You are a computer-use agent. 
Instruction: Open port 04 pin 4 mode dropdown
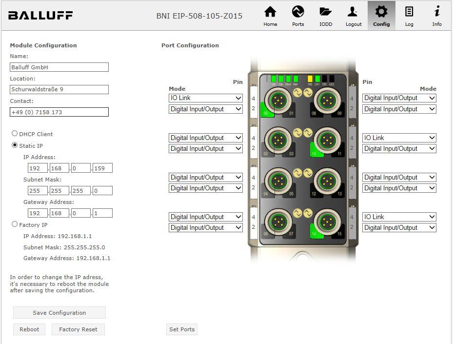pos(206,177)
